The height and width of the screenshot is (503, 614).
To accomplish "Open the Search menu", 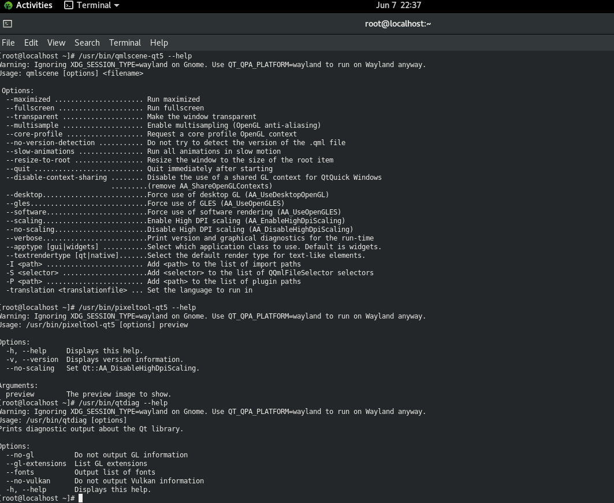I will coord(87,43).
